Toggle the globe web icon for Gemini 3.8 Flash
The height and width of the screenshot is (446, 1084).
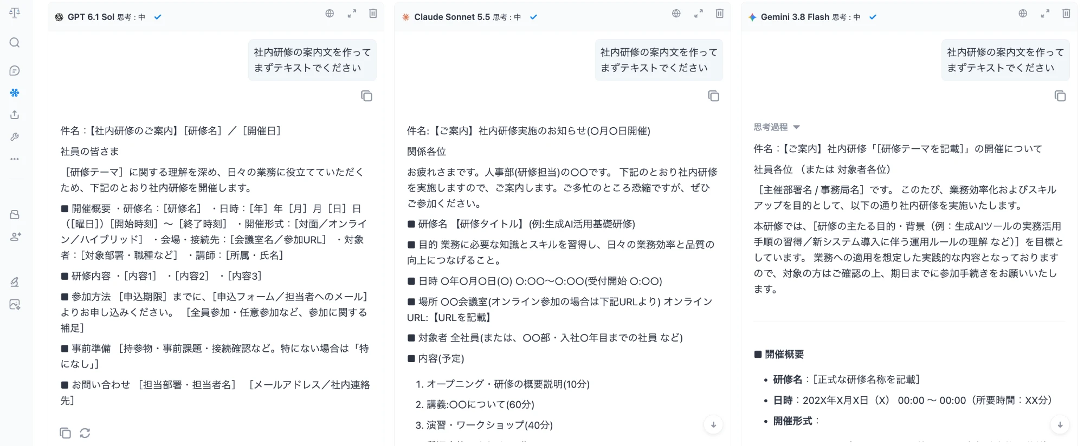point(1023,14)
